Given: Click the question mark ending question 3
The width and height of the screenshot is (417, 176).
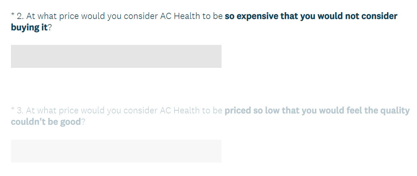Looking at the screenshot, I should 83,122.
